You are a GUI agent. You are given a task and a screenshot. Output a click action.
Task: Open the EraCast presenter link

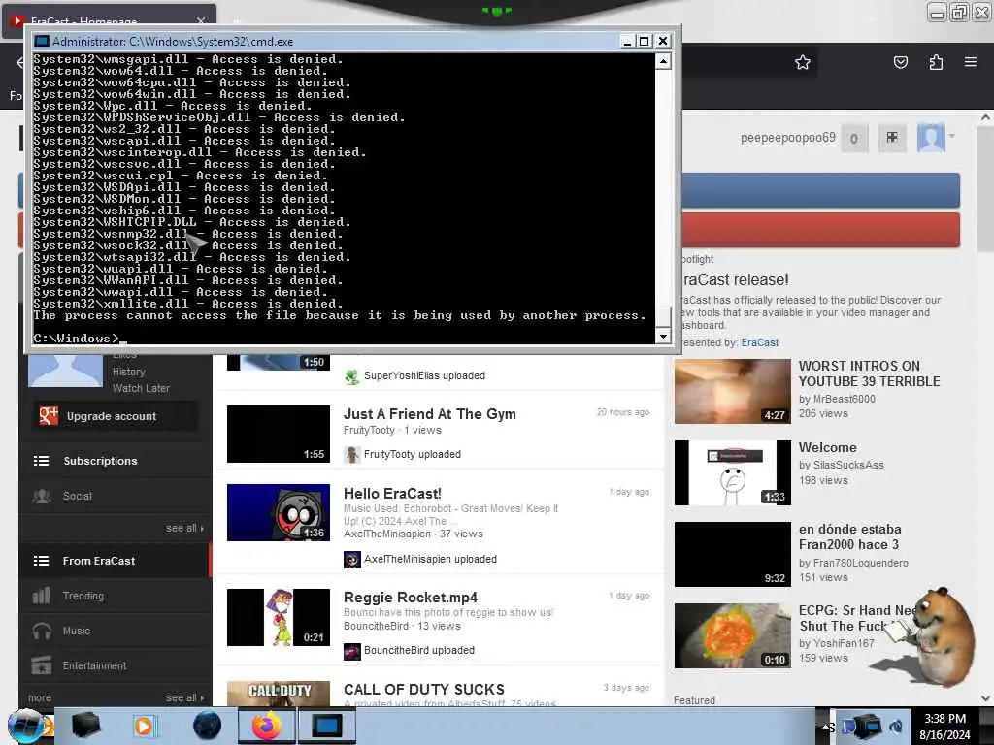(x=759, y=342)
